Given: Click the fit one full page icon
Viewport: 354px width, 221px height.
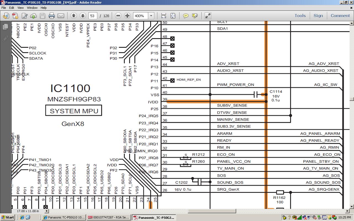Looking at the screenshot, I should click(x=173, y=16).
